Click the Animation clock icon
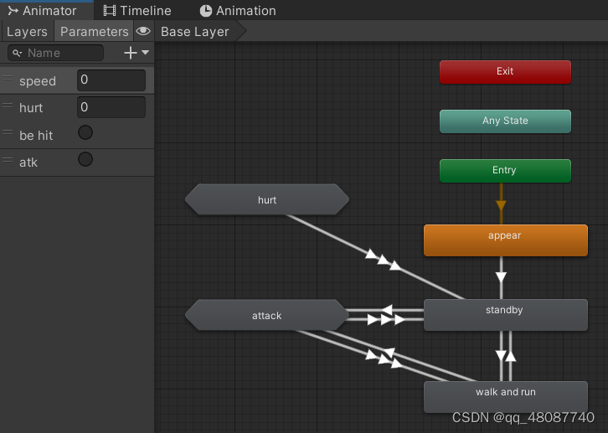608x433 pixels. click(205, 11)
